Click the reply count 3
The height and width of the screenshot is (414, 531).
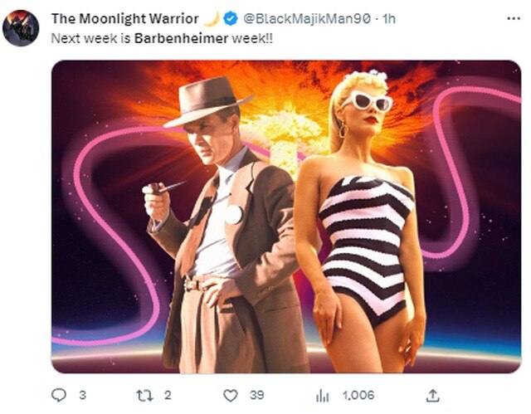pyautogui.click(x=83, y=395)
